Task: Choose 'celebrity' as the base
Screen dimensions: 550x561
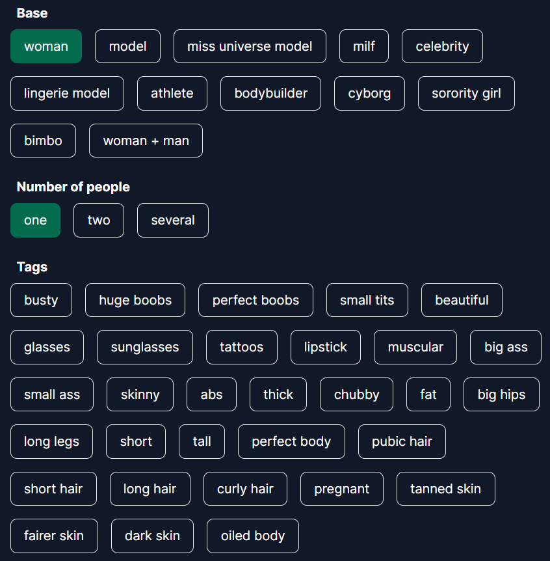Action: [442, 46]
